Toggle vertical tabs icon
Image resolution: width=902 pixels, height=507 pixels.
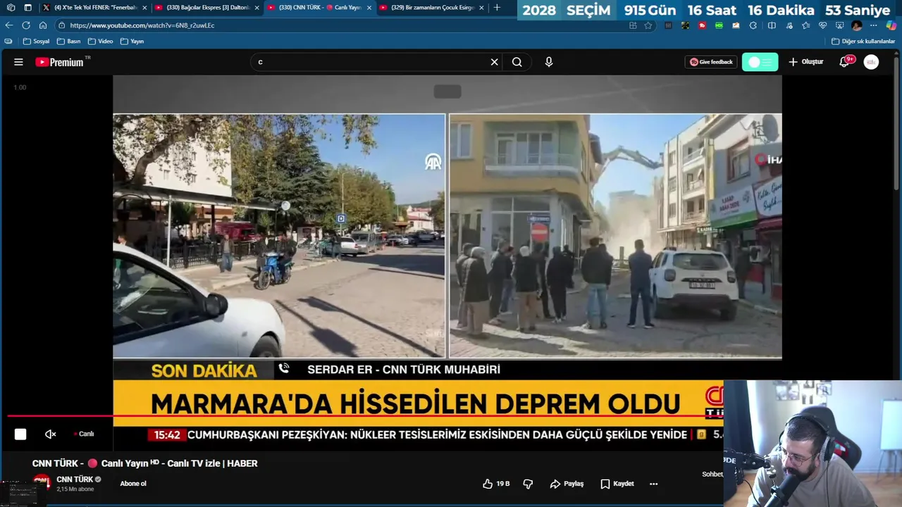27,8
